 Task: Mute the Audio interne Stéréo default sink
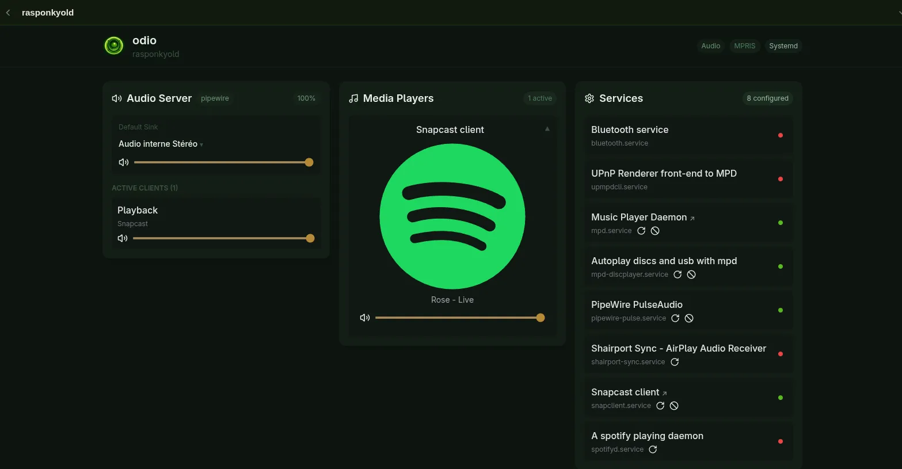click(x=124, y=162)
